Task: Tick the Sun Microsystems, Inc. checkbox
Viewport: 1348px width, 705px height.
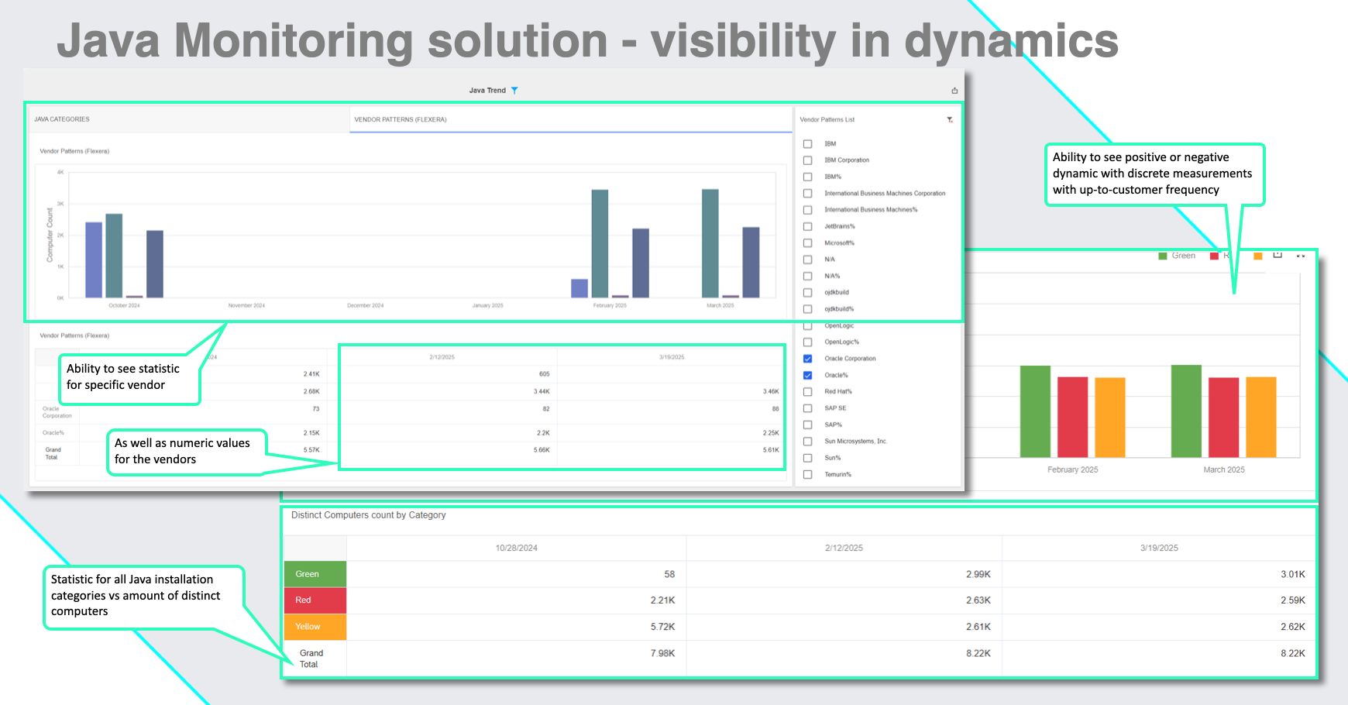Action: coord(808,442)
